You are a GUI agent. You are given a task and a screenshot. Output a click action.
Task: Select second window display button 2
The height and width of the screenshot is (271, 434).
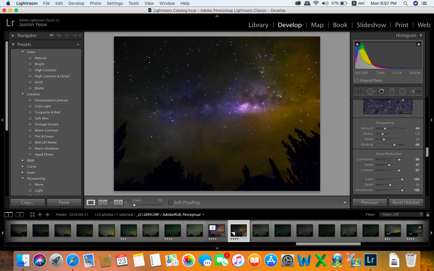click(20, 215)
